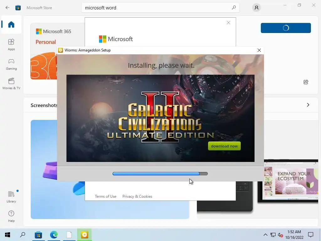The height and width of the screenshot is (241, 321).
Task: Click the blue loading install button
Action: (286, 28)
